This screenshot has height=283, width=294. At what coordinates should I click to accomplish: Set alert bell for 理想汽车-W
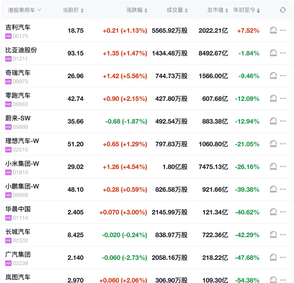273,144
